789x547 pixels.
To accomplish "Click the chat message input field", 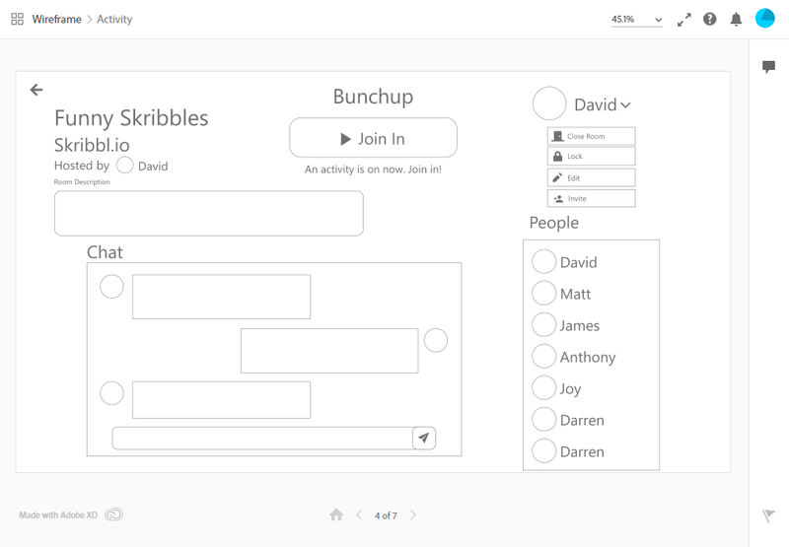I will (262, 438).
